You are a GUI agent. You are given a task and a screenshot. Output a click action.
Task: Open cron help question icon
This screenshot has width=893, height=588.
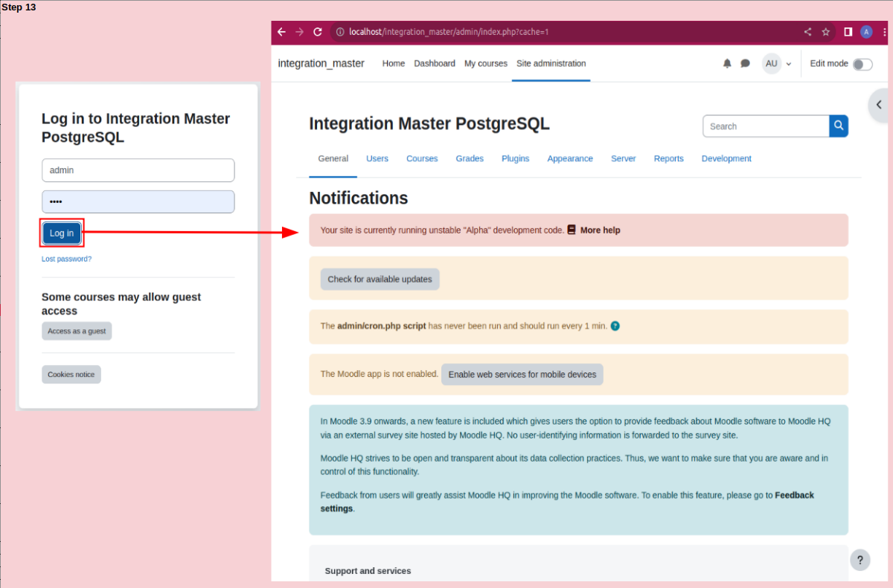(615, 326)
